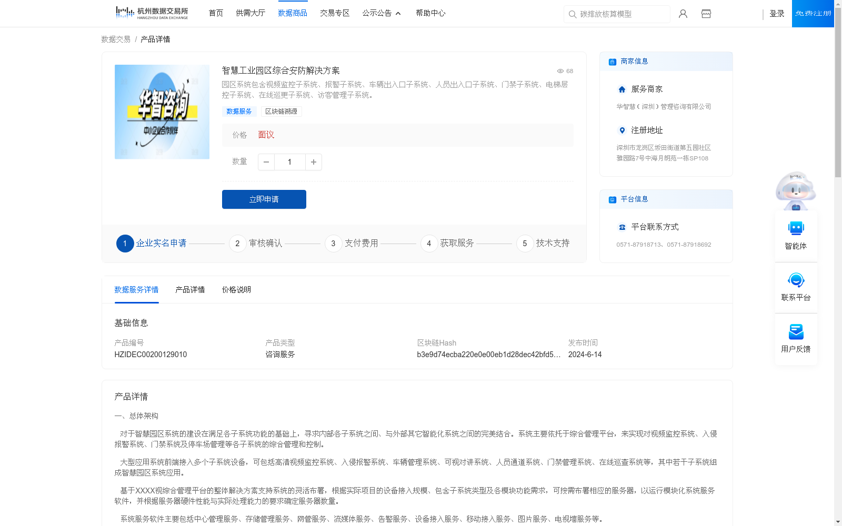Go to 首页 in the navigation

pyautogui.click(x=216, y=13)
